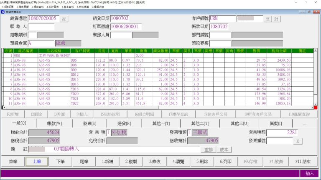Click the red square at grid corner
The height and width of the screenshot is (180, 321).
point(316,107)
